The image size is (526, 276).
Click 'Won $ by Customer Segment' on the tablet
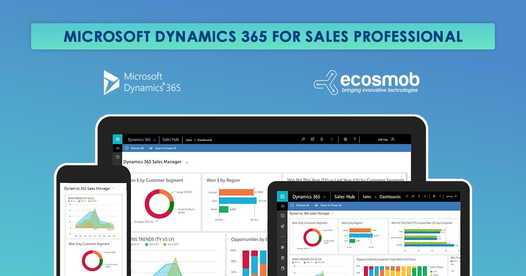309,223
